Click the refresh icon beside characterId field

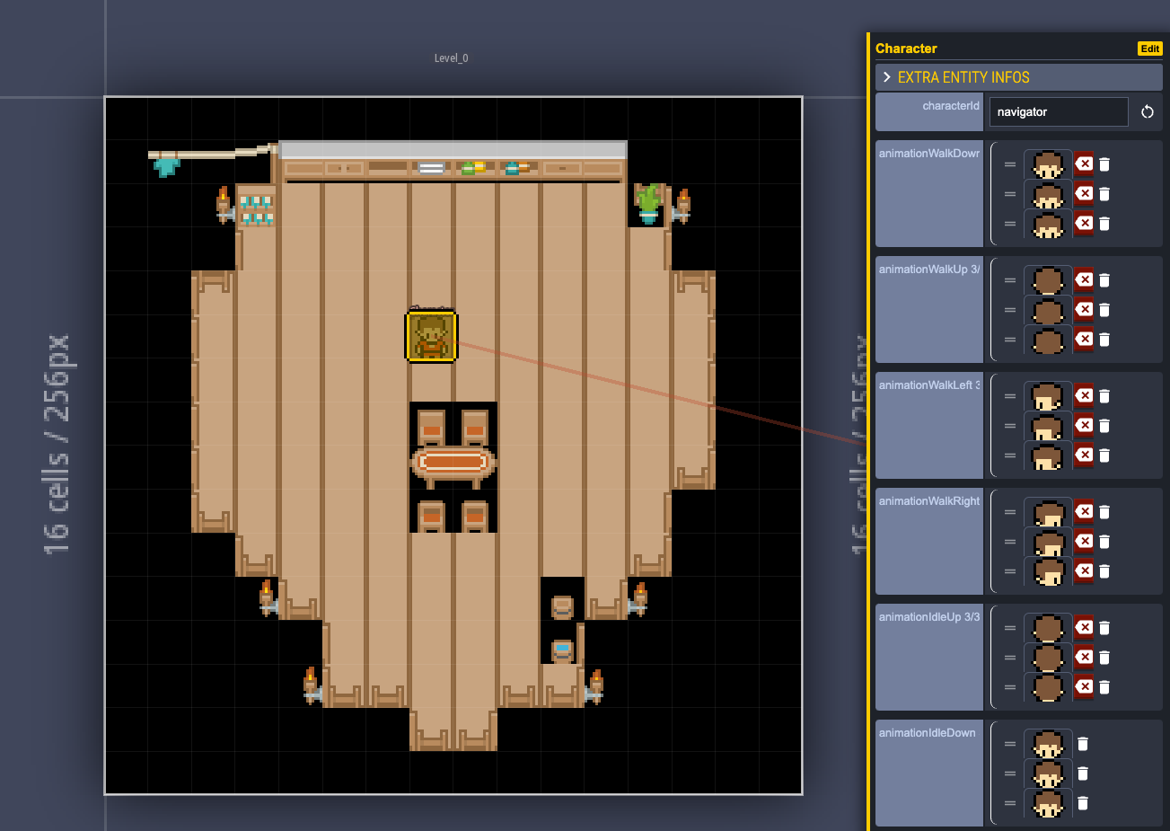click(1148, 111)
